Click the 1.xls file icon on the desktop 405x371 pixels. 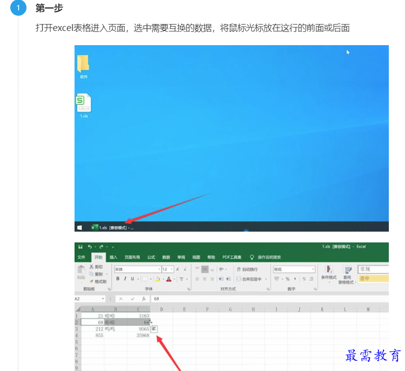[84, 106]
